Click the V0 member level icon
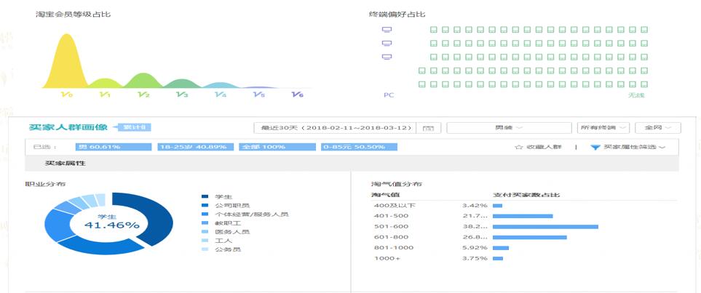Image resolution: width=701 pixels, height=293 pixels. (x=67, y=95)
